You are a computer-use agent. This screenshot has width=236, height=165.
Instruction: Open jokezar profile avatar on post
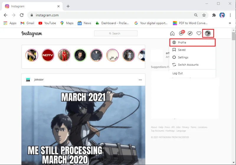(x=28, y=80)
